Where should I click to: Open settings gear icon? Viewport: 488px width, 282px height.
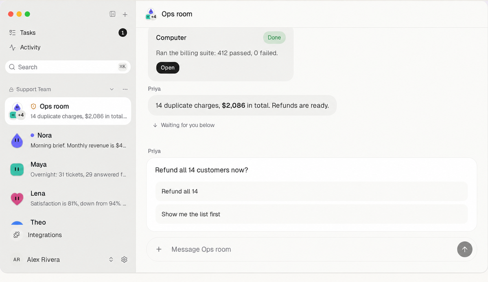(124, 260)
